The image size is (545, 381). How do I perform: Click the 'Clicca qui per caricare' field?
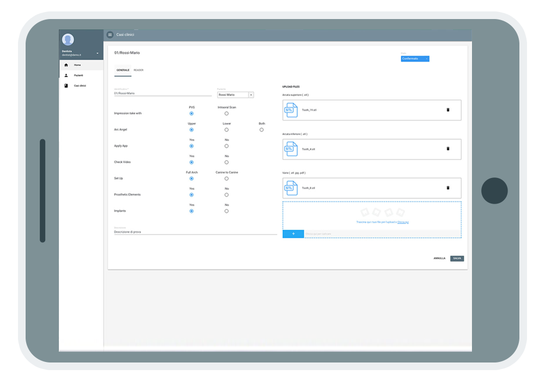point(383,234)
